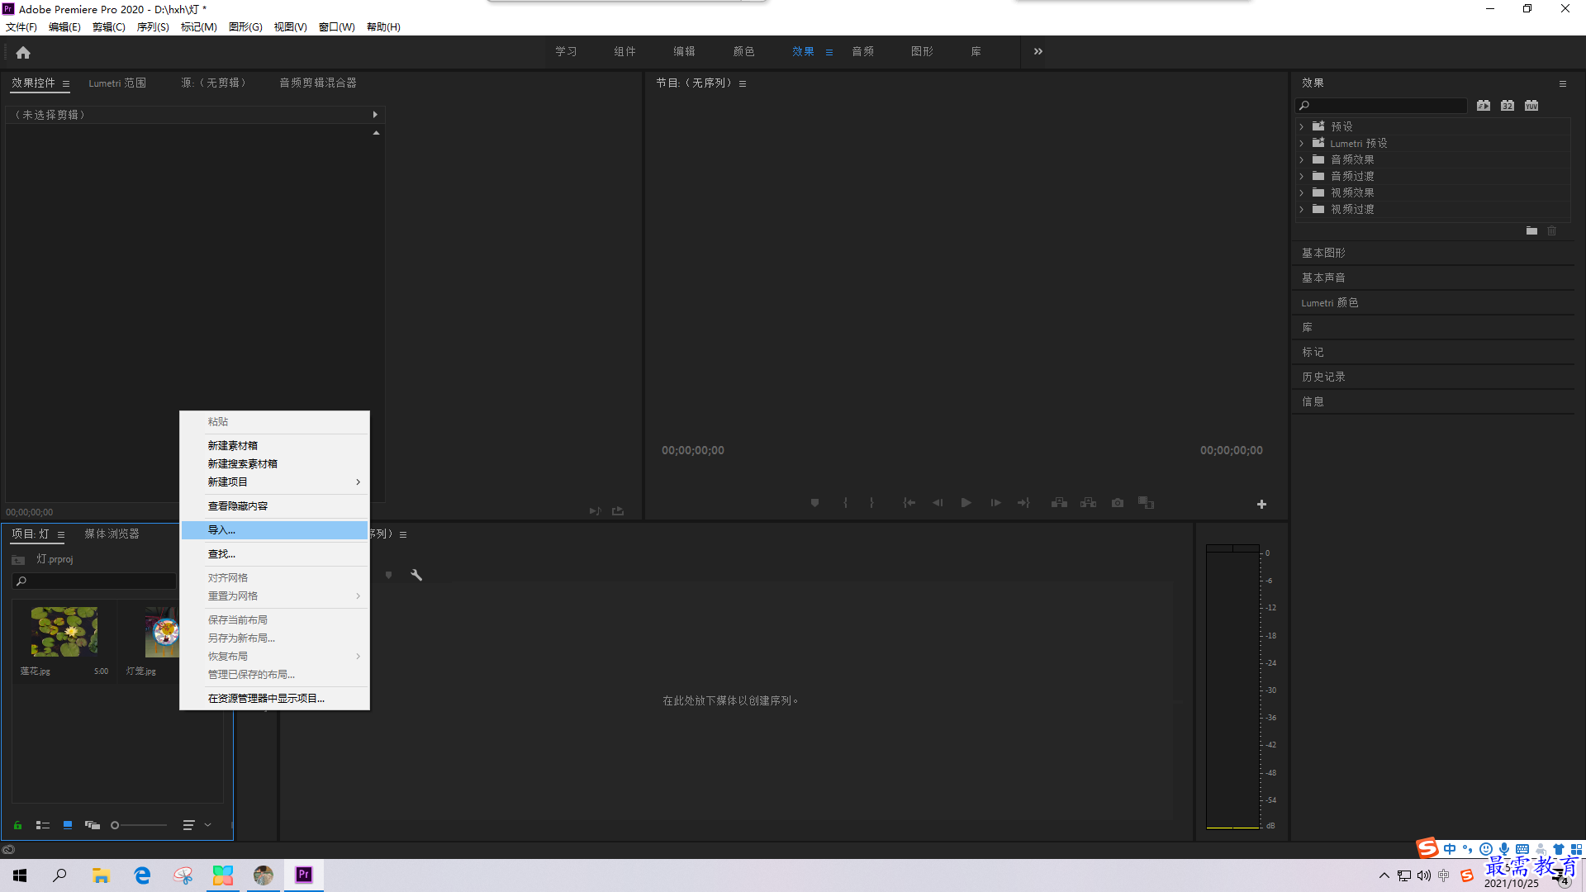This screenshot has width=1586, height=892.
Task: Click Mark In brace icon in Program monitor
Action: tap(845, 503)
